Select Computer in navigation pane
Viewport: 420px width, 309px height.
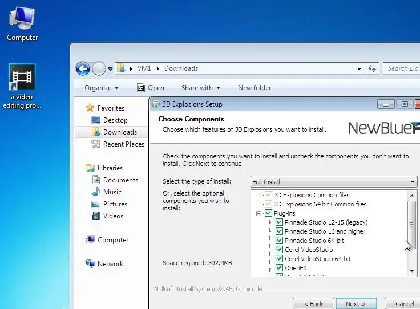pos(113,240)
